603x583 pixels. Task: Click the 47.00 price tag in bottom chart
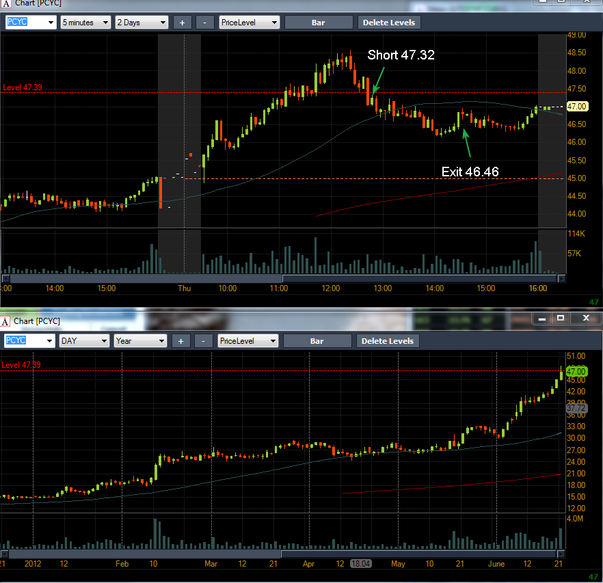tap(576, 372)
